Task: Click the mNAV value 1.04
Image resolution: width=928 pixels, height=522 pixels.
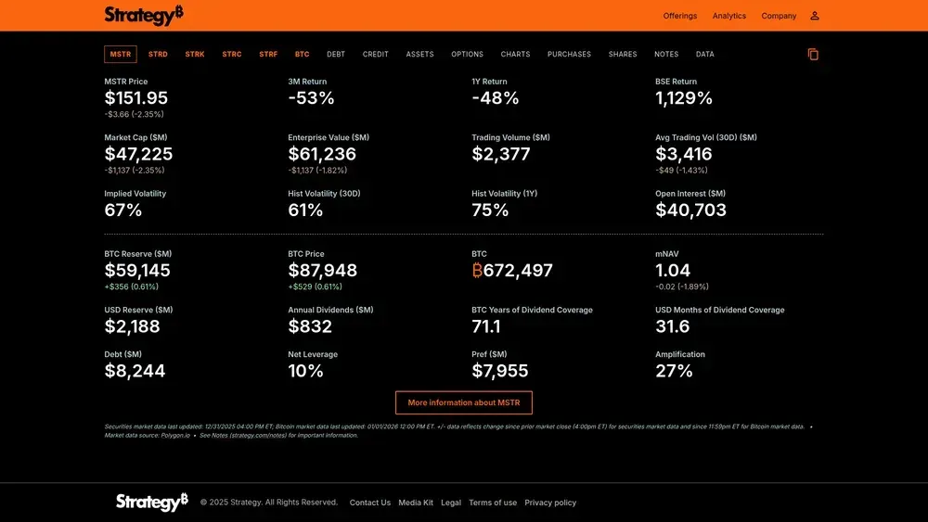Action: pos(673,271)
